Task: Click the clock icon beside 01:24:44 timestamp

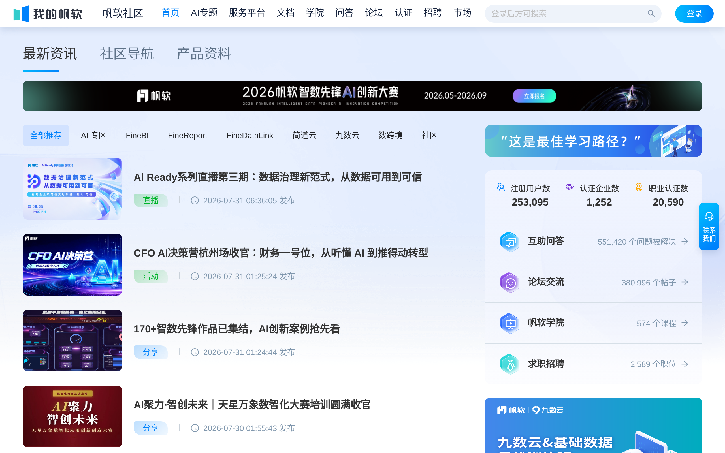Action: 195,352
